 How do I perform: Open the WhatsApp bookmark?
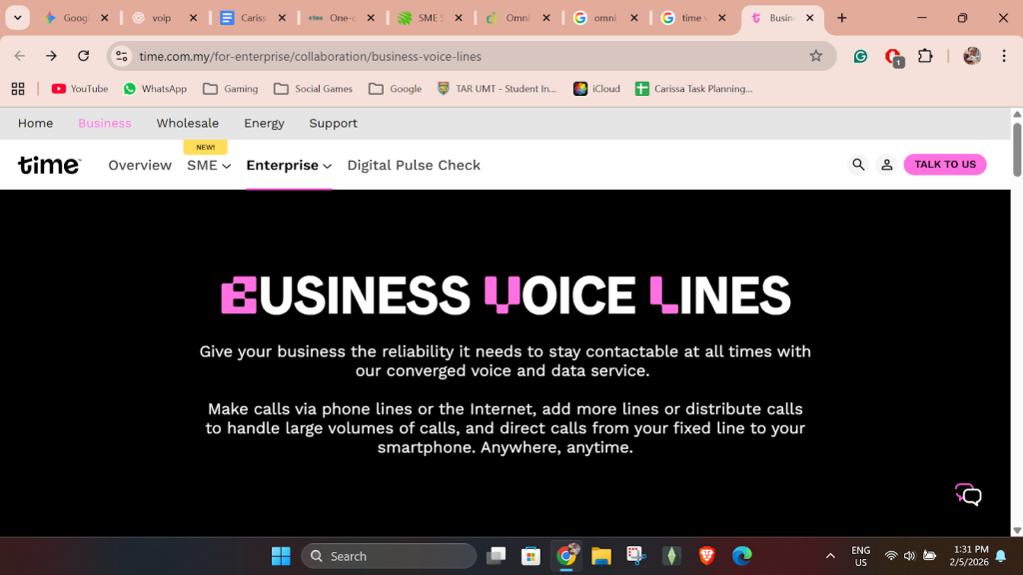click(x=155, y=89)
